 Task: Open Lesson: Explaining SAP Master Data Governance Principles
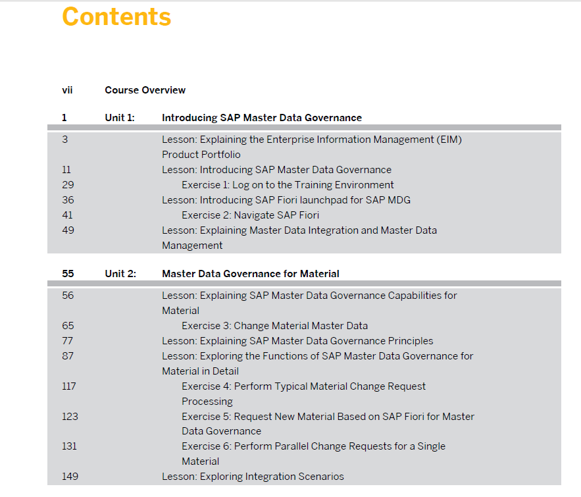(x=297, y=341)
